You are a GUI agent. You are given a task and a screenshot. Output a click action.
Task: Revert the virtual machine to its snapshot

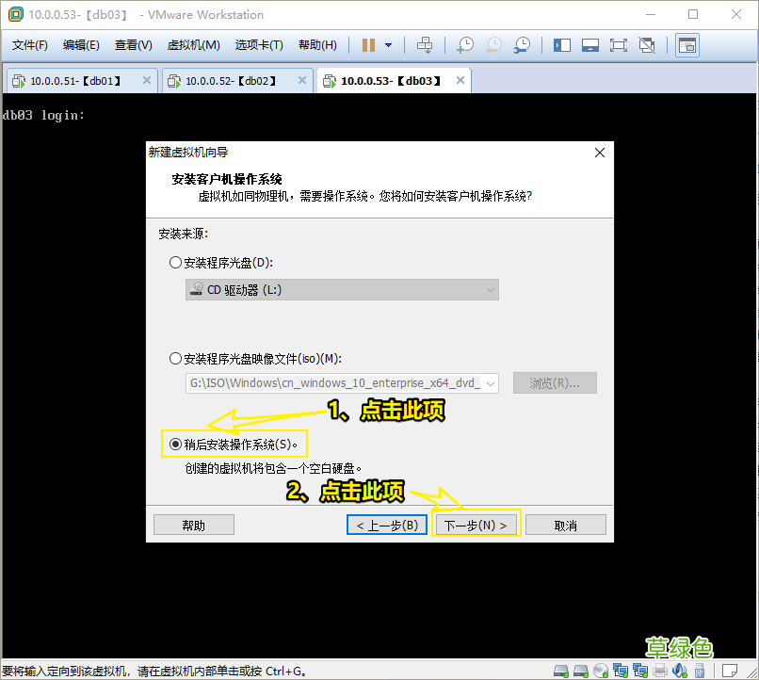coord(493,45)
